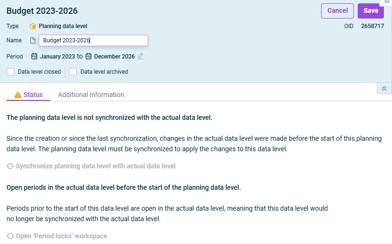Edit period with the pencil icon
The height and width of the screenshot is (244, 392).
point(141,56)
